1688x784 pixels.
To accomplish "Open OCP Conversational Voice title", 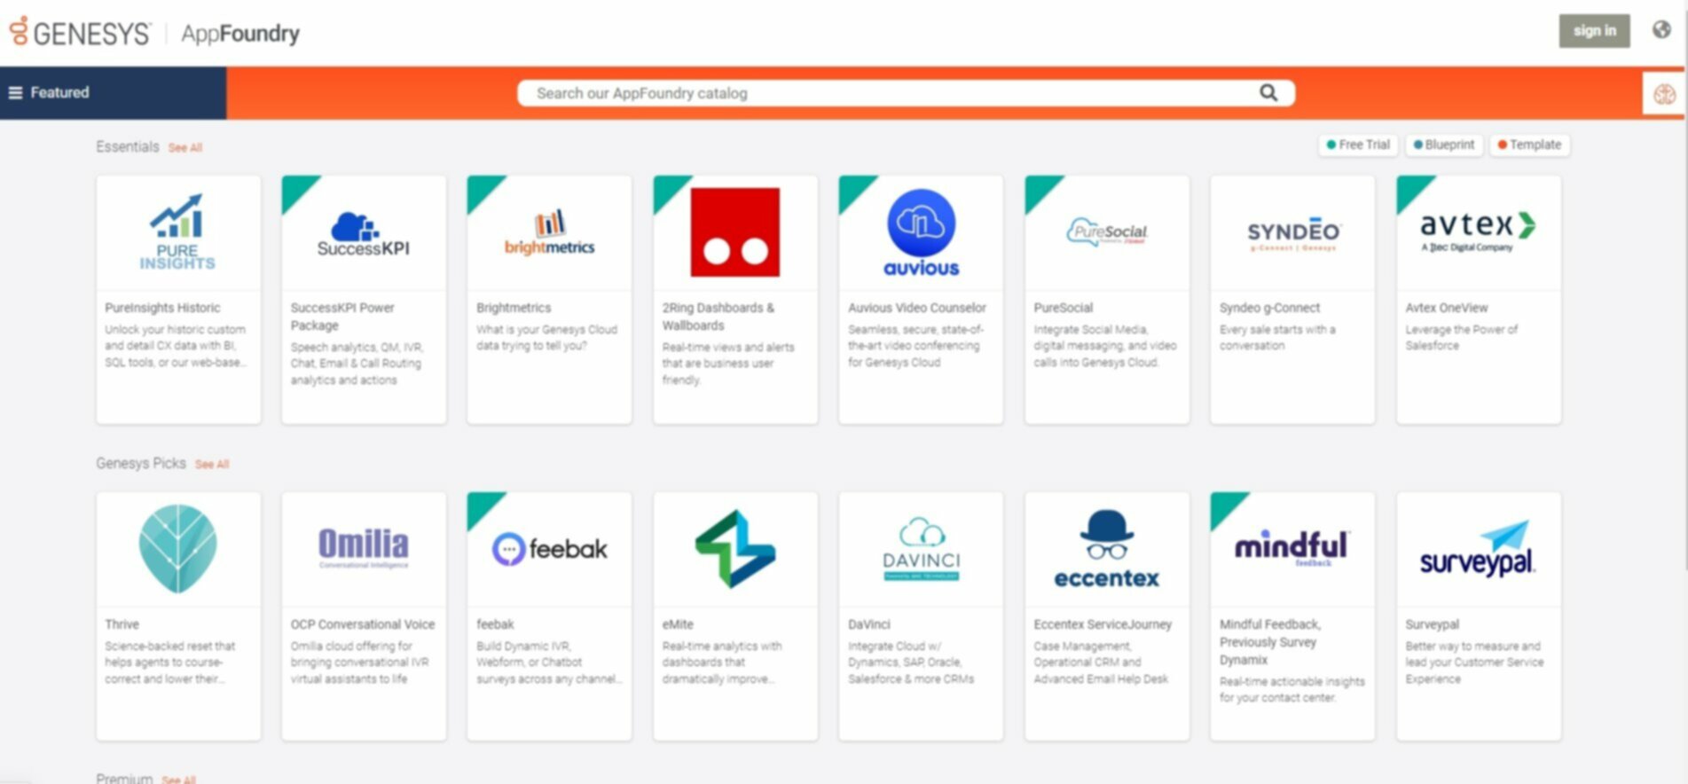I will click(x=363, y=624).
